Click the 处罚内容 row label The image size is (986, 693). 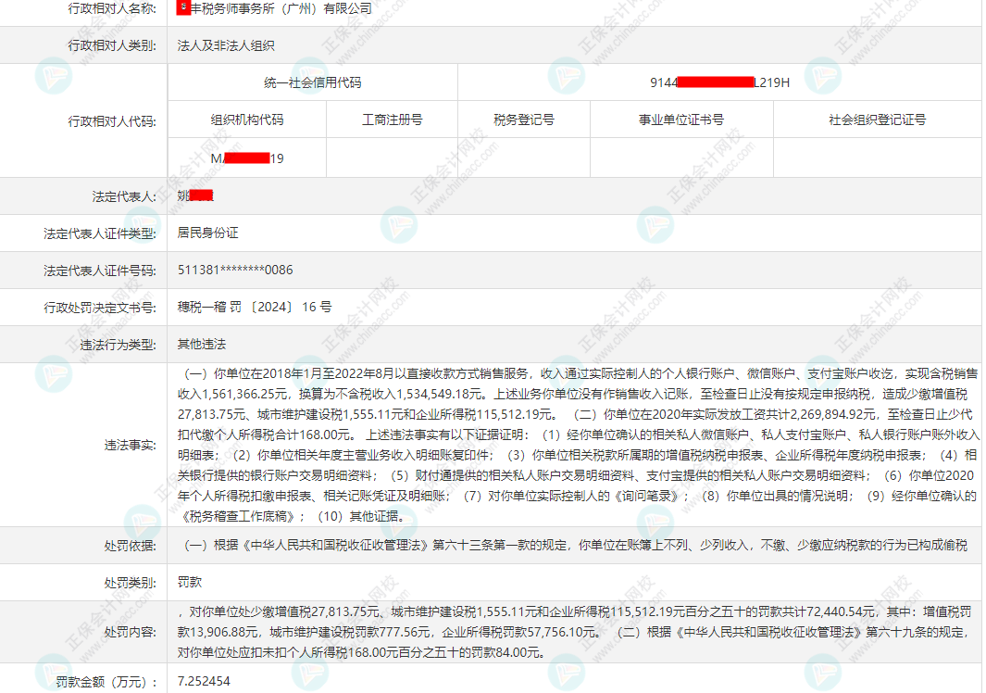pos(131,632)
